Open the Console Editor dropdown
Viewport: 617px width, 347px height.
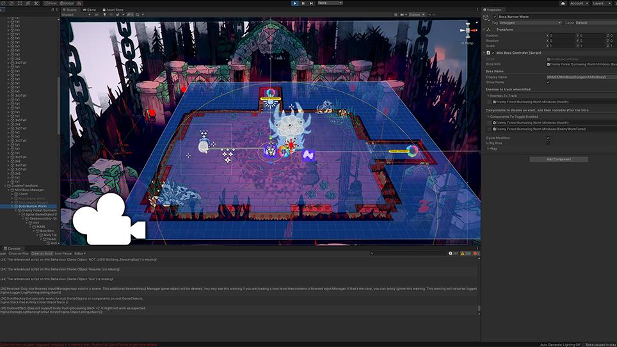pos(80,254)
